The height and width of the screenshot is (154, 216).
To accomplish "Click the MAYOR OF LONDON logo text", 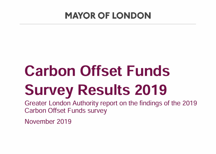I will click(108, 15).
